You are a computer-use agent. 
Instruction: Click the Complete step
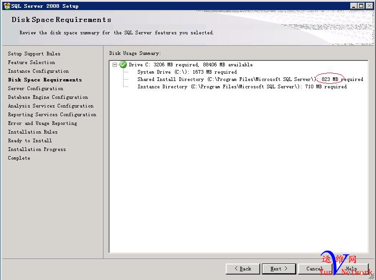(x=19, y=158)
